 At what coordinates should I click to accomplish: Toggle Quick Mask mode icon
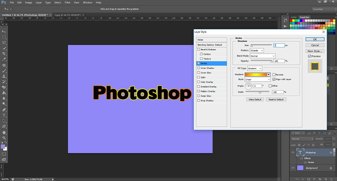coord(4,154)
